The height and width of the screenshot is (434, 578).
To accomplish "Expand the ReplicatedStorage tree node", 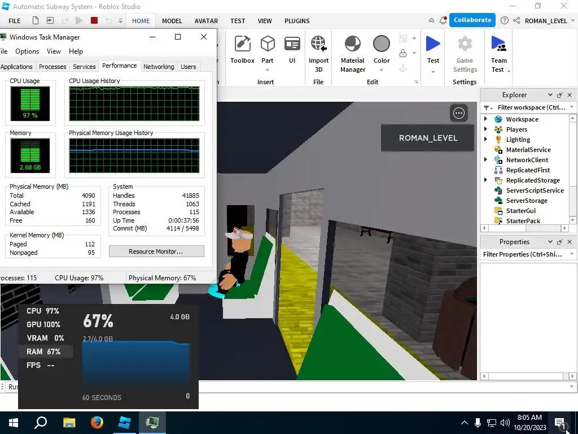I will click(x=485, y=180).
